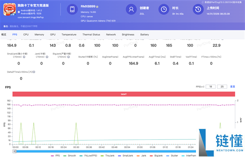
Task: Toggle 1%Low(FPS) series in legend
Action: (x=88, y=156)
